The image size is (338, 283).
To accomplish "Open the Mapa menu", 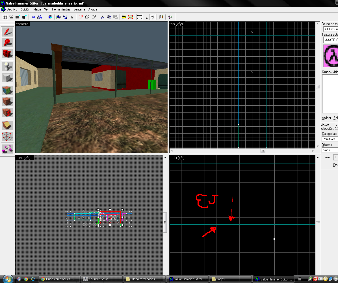I will coord(37,9).
